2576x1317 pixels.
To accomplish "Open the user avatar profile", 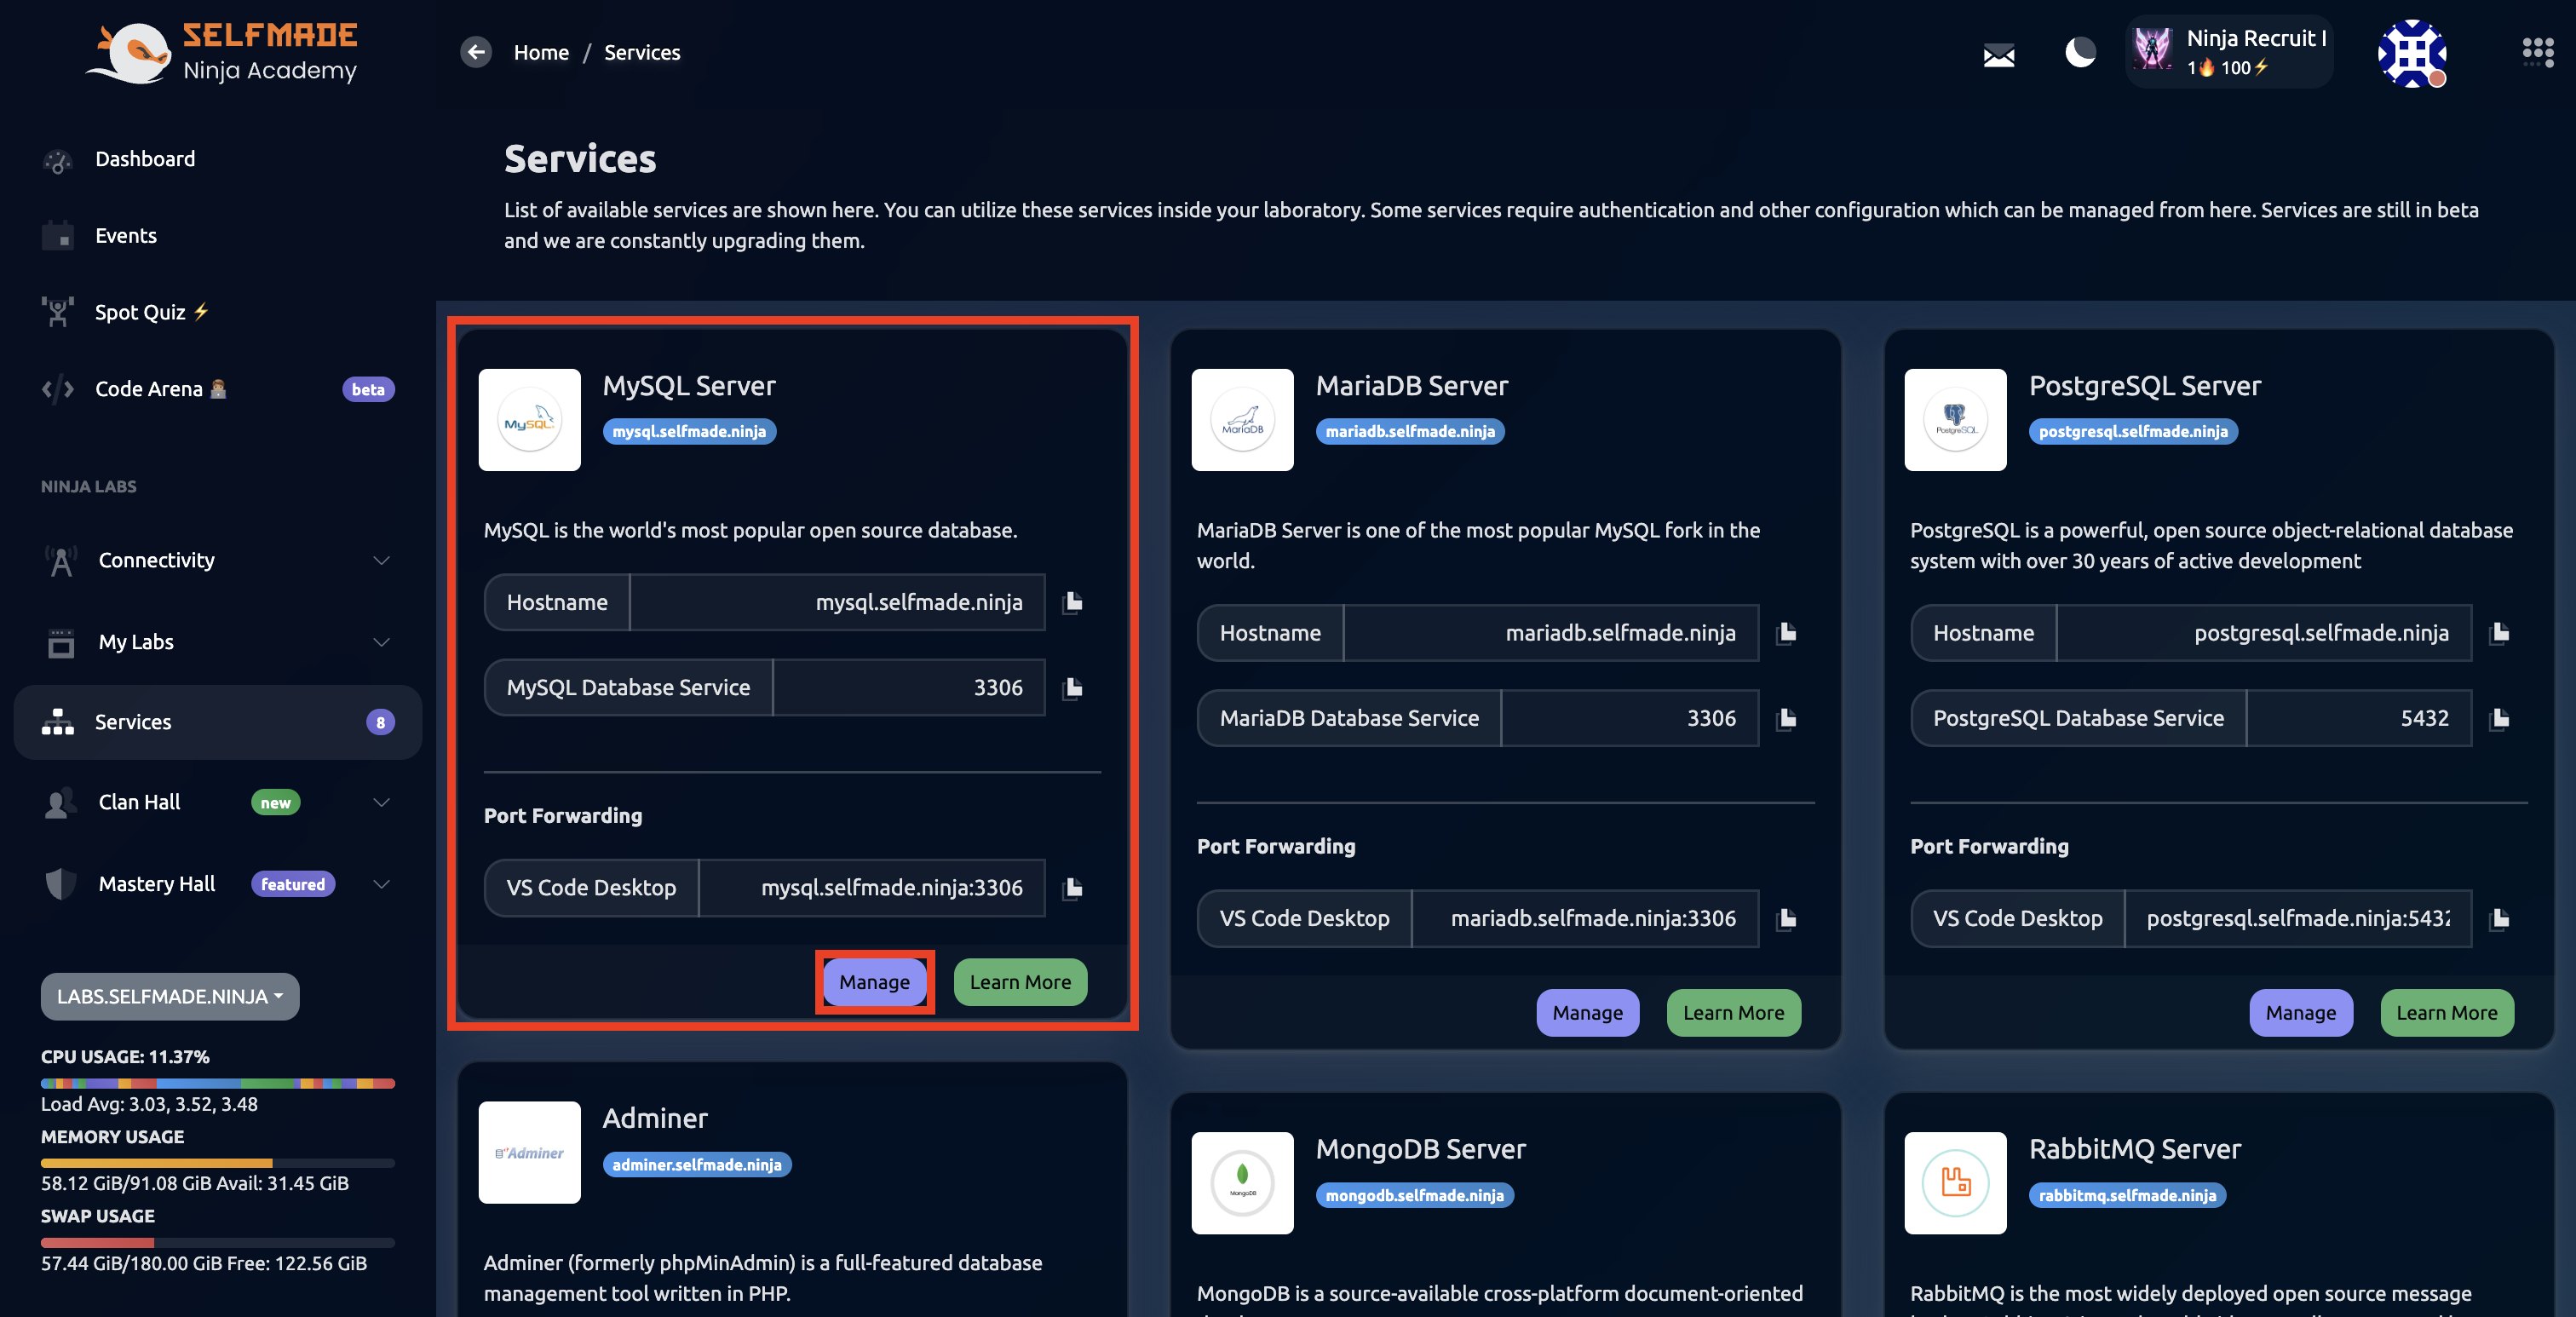I will [2411, 53].
